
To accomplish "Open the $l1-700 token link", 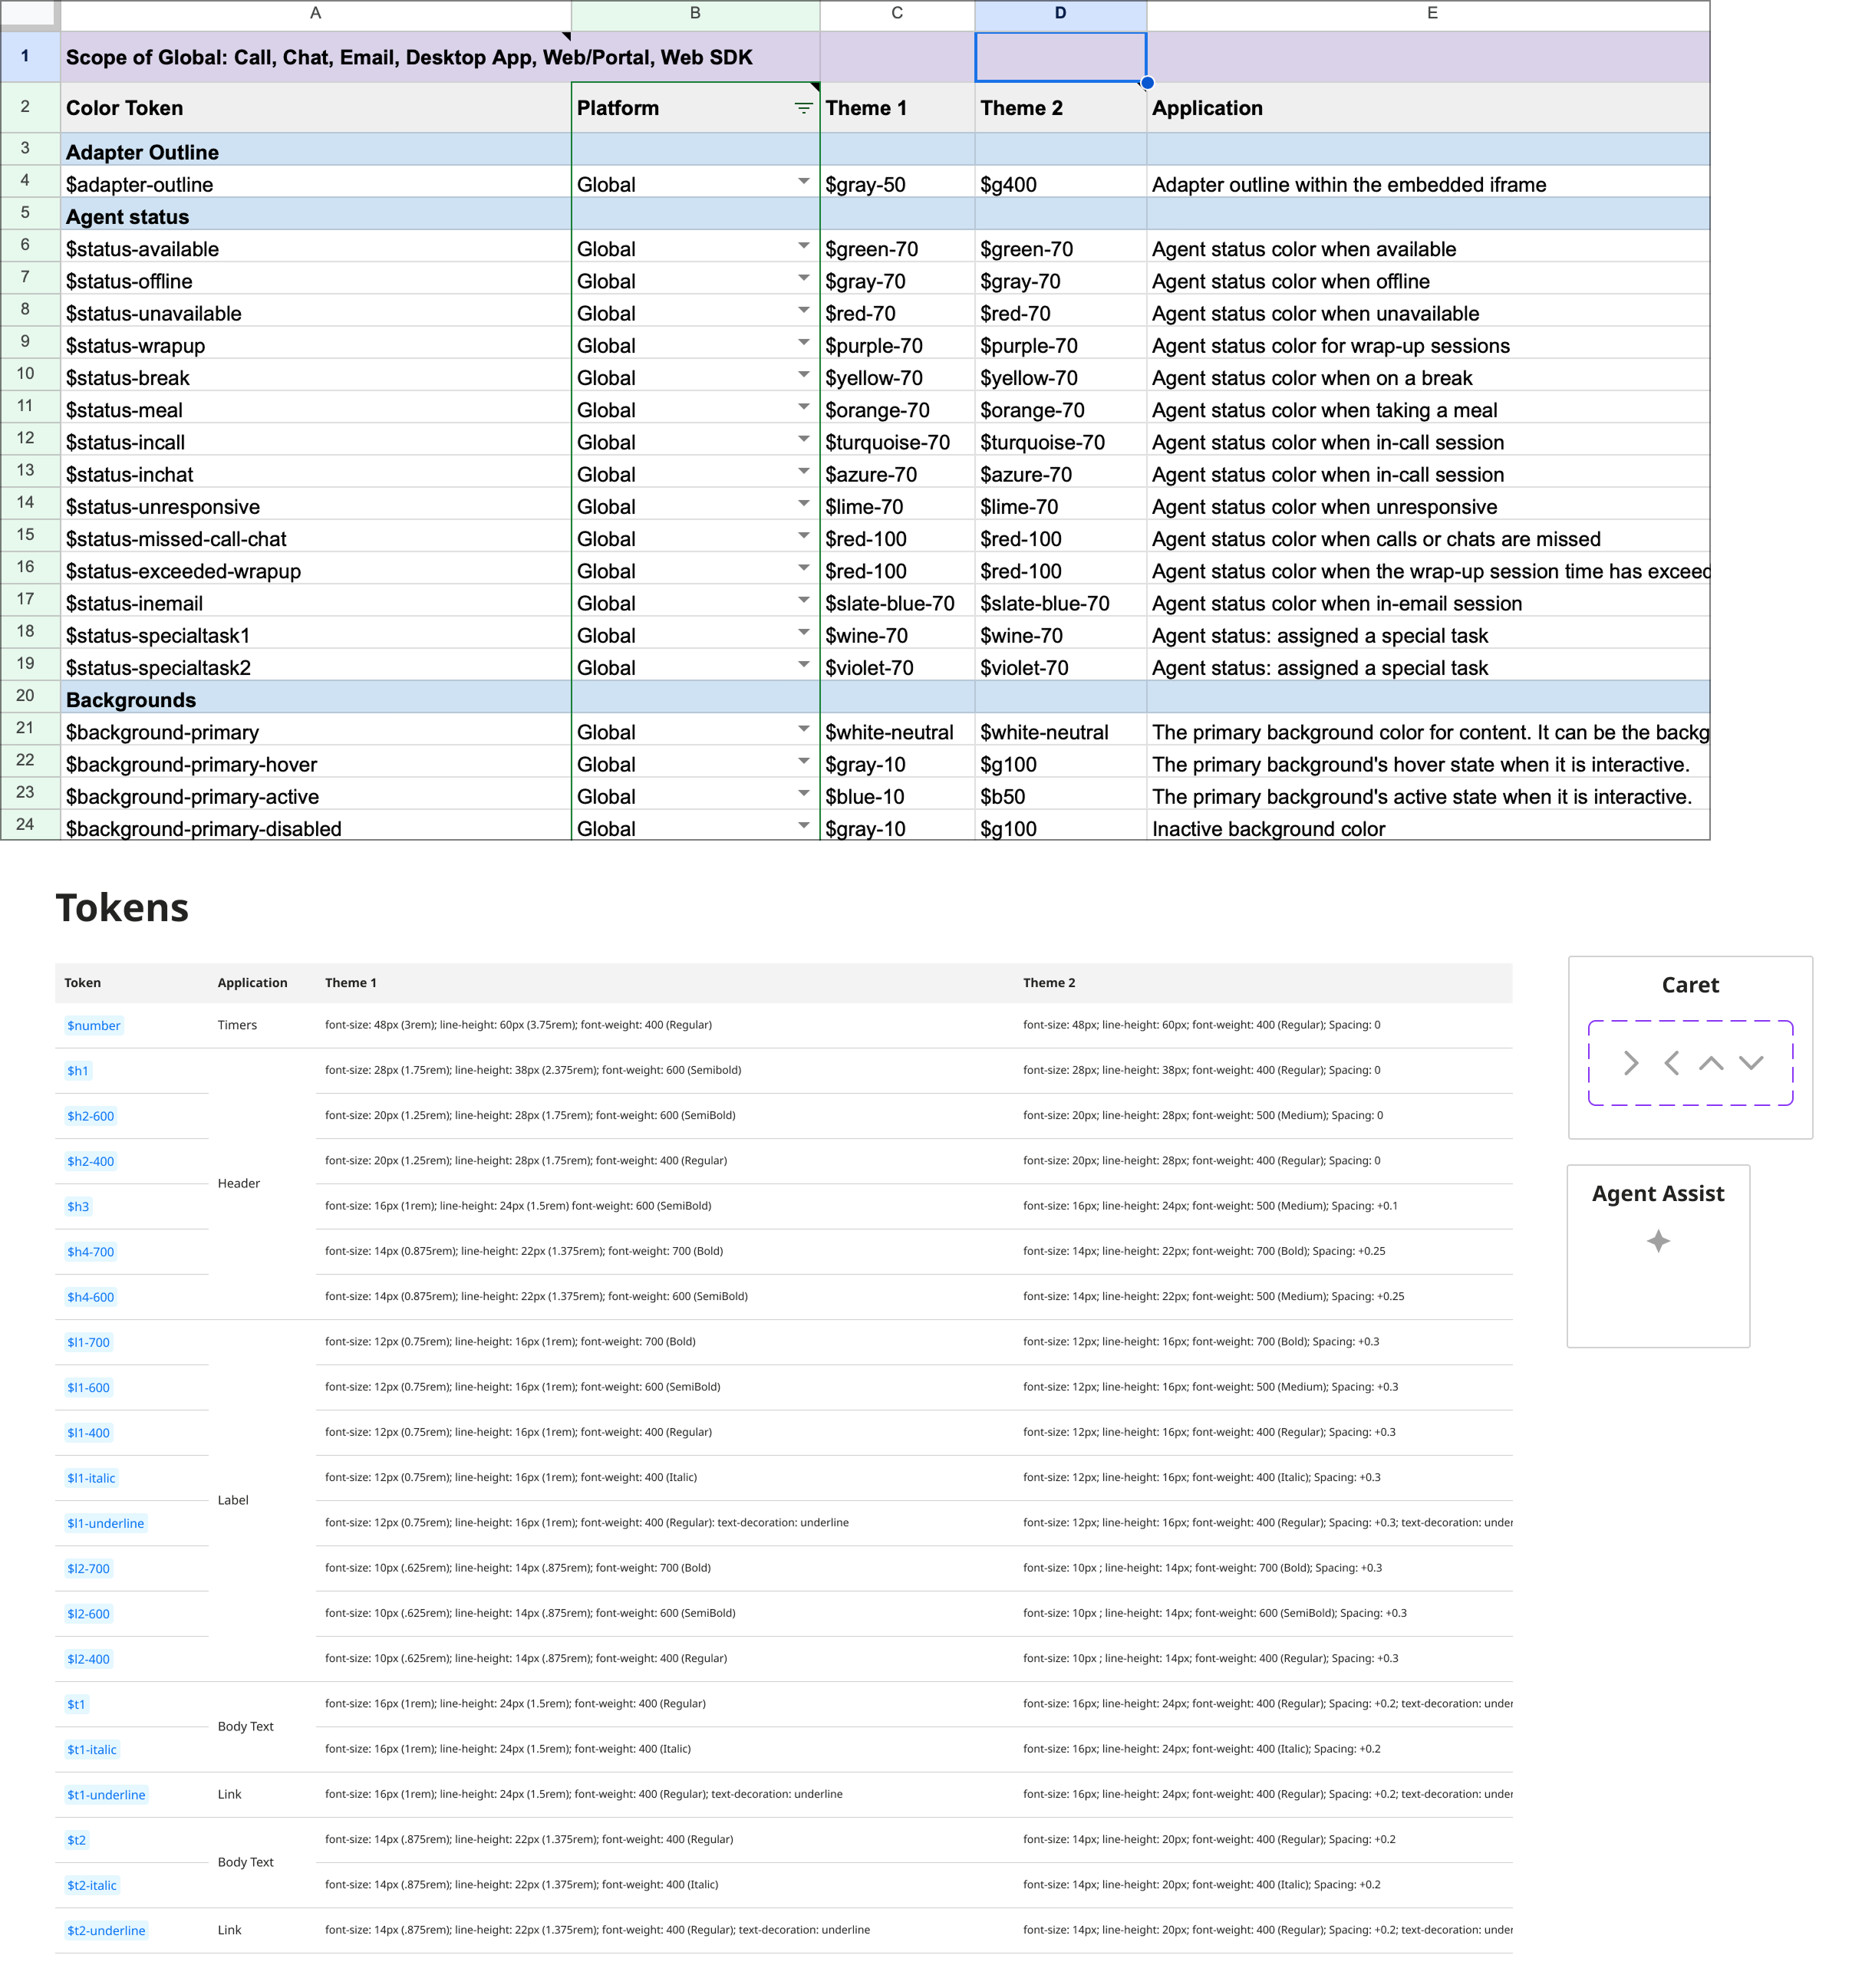I will (88, 1342).
